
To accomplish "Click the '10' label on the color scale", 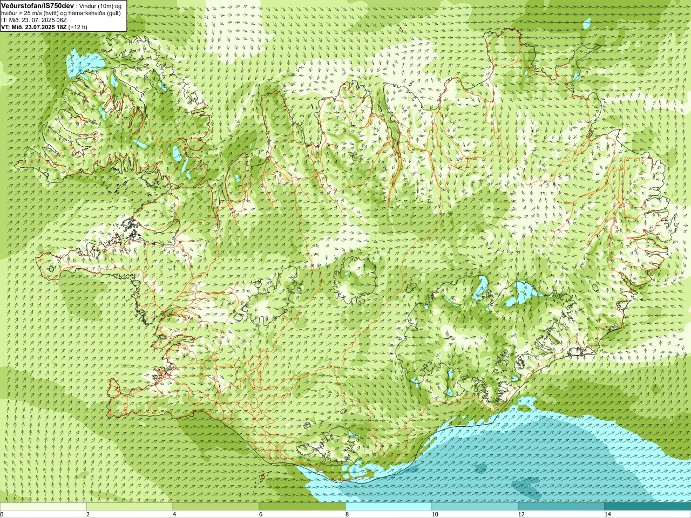I will 435,514.
